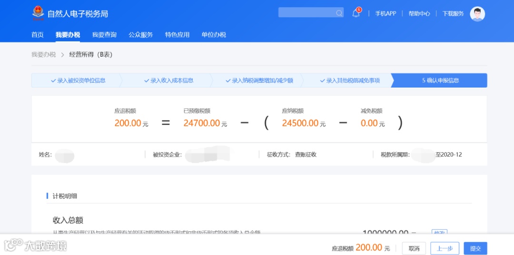
Task: Click the 减免税额 0.00 amount
Action: pos(370,123)
